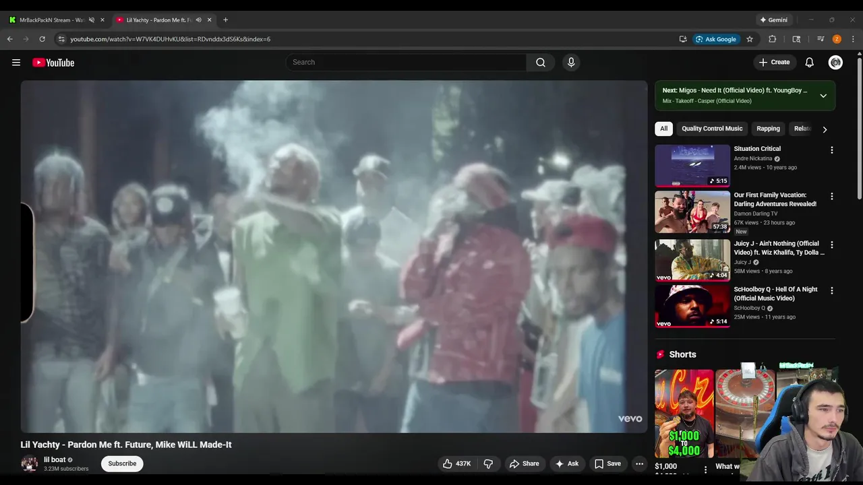Image resolution: width=863 pixels, height=485 pixels.
Task: Open more actions under the video
Action: click(639, 463)
